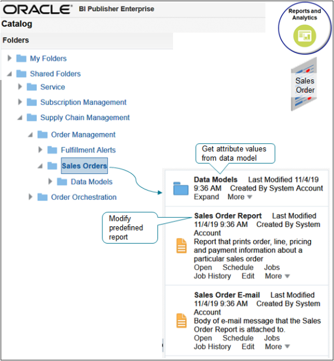The height and width of the screenshot is (361, 334).
Task: Select My Folders in tree
Action: click(x=48, y=58)
